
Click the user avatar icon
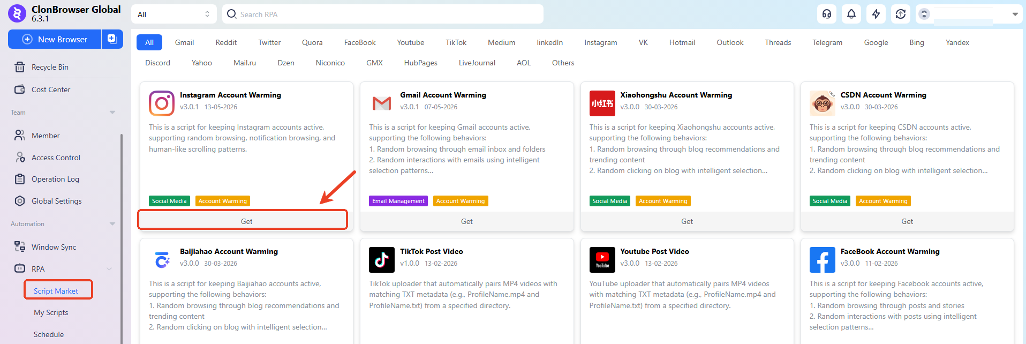(x=924, y=14)
